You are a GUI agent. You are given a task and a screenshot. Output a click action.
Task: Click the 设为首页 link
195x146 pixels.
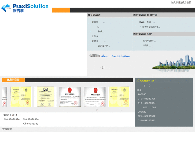(186, 2)
